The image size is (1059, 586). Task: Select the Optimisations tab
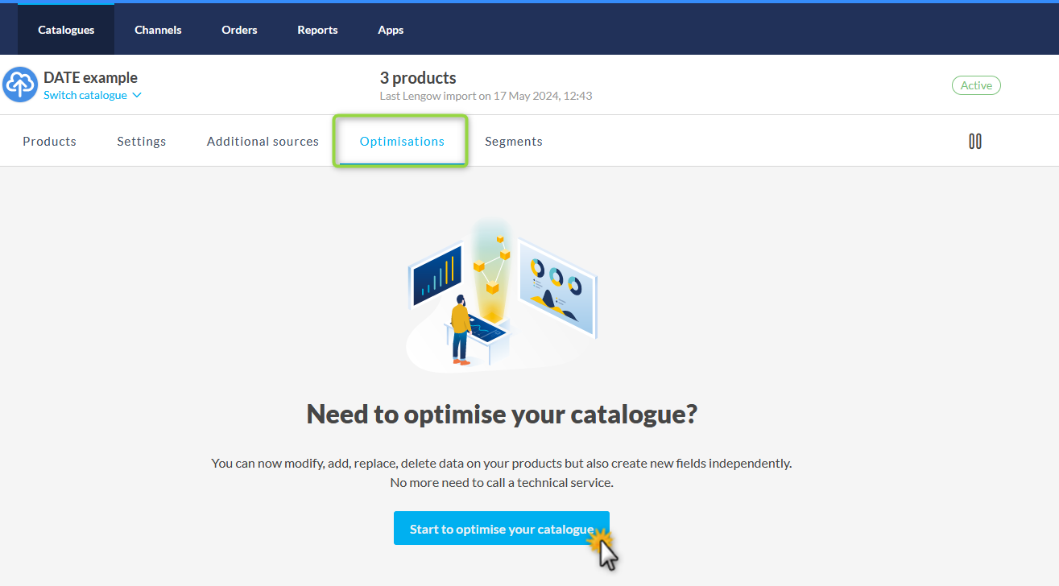[x=402, y=142]
